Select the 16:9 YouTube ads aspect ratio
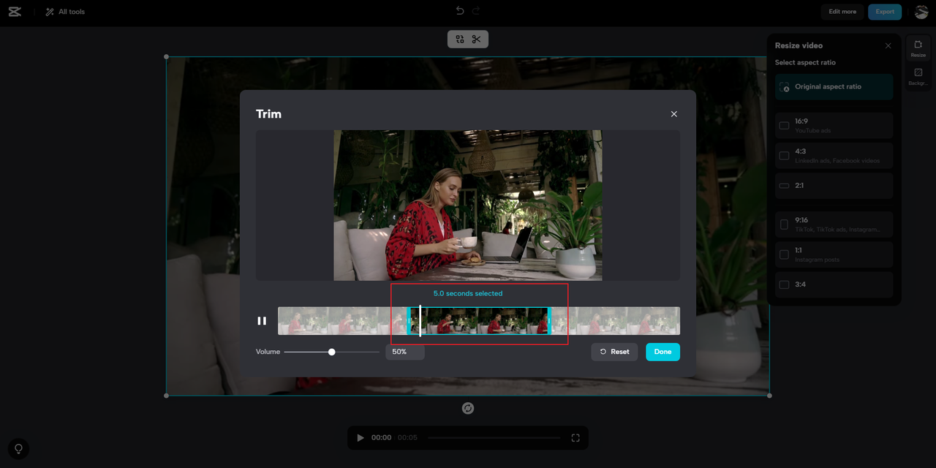 [834, 124]
